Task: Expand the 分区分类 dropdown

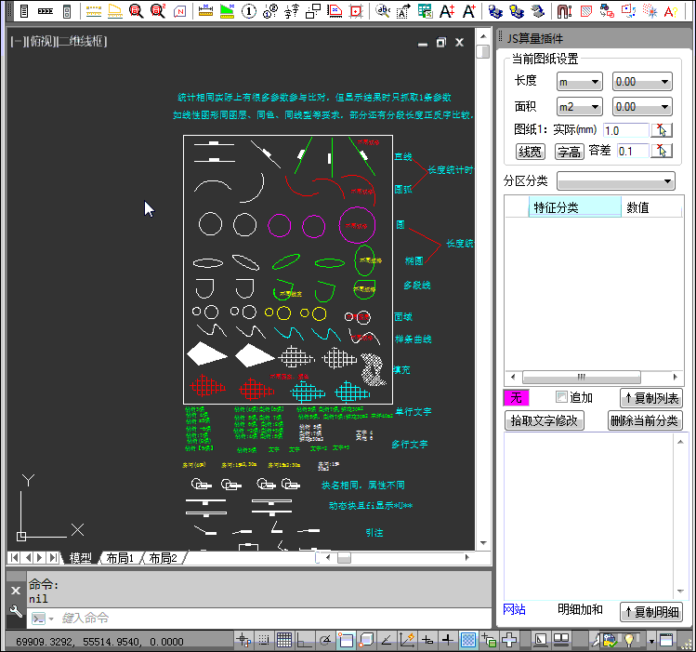Action: tap(615, 180)
